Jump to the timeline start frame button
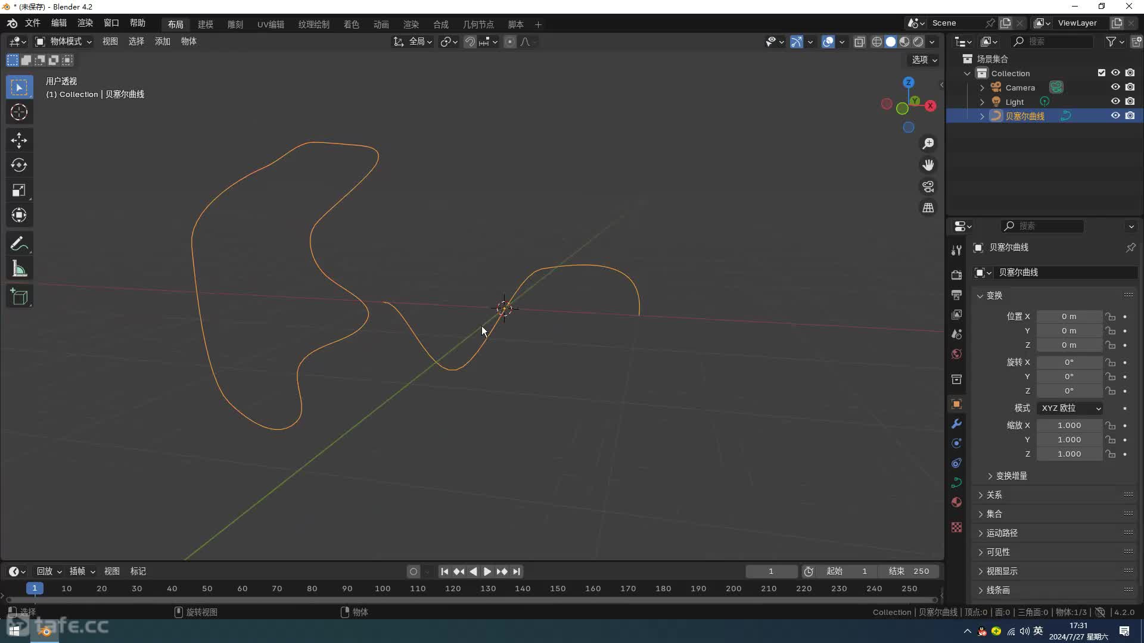This screenshot has width=1144, height=643. pos(444,572)
